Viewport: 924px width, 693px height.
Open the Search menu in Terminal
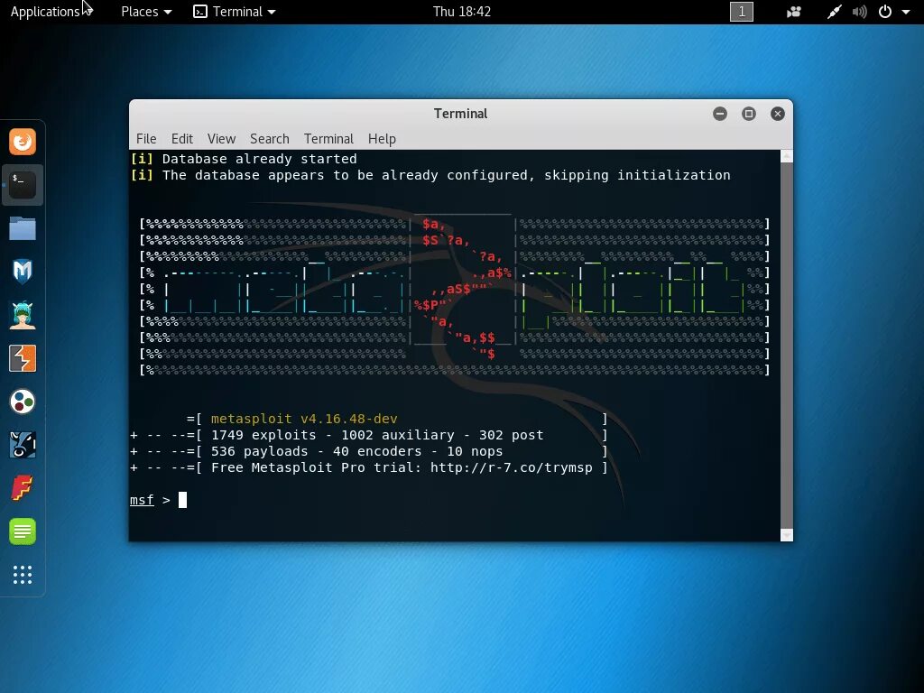(x=269, y=138)
